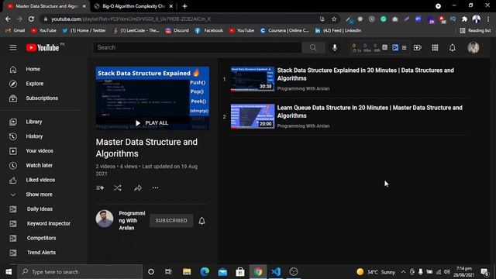This screenshot has width=496, height=279.
Task: Open Windows Start menu
Action: pyautogui.click(x=9, y=272)
